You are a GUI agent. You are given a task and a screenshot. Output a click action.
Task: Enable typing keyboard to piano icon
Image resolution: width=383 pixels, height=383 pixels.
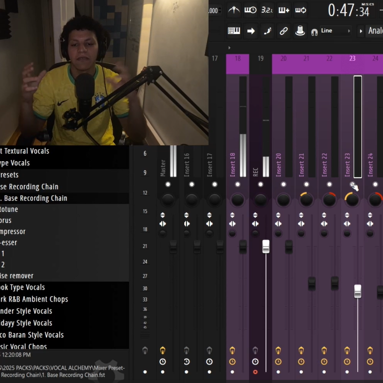click(234, 31)
